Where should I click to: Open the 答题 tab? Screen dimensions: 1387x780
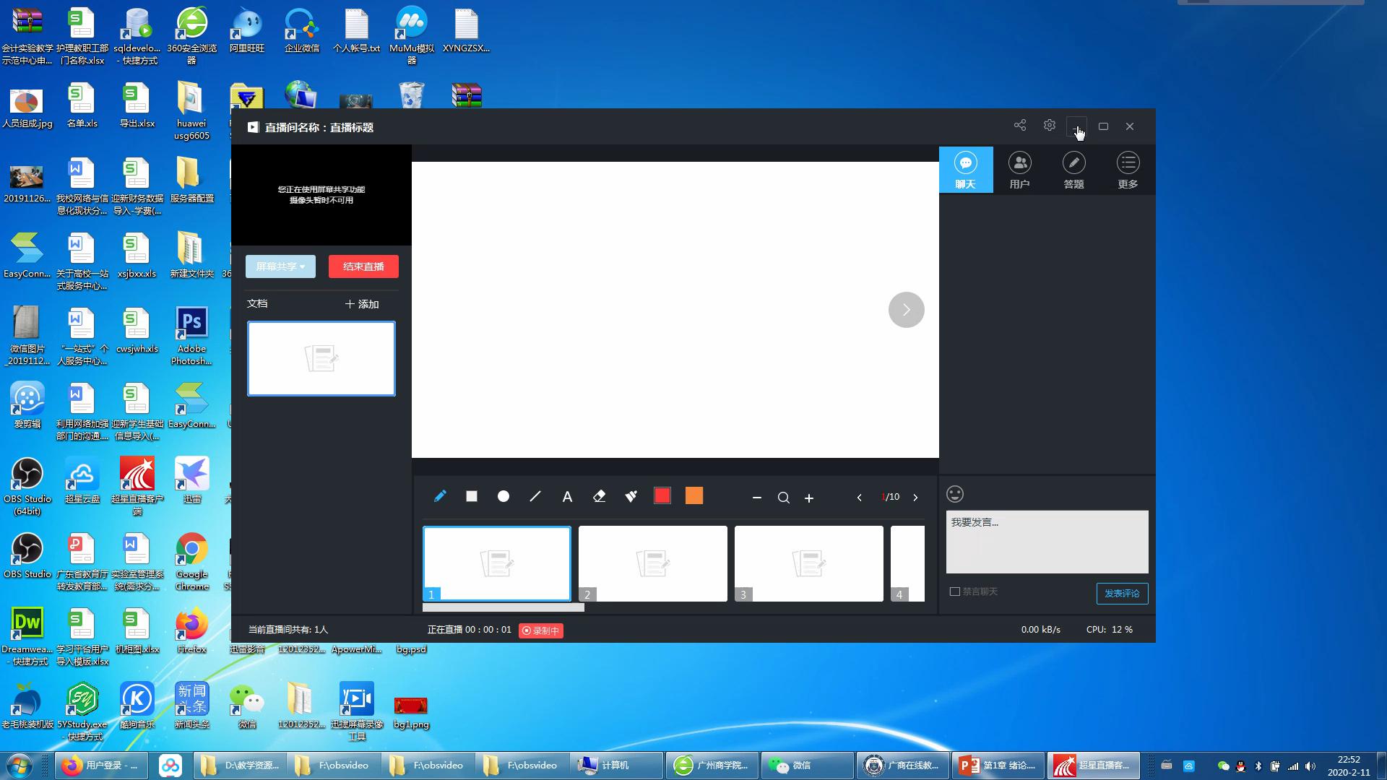pos(1073,170)
